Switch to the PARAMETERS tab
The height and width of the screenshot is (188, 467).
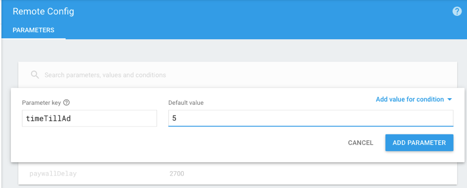(x=33, y=30)
